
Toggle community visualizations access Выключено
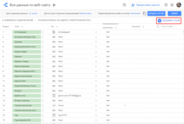(86, 13)
